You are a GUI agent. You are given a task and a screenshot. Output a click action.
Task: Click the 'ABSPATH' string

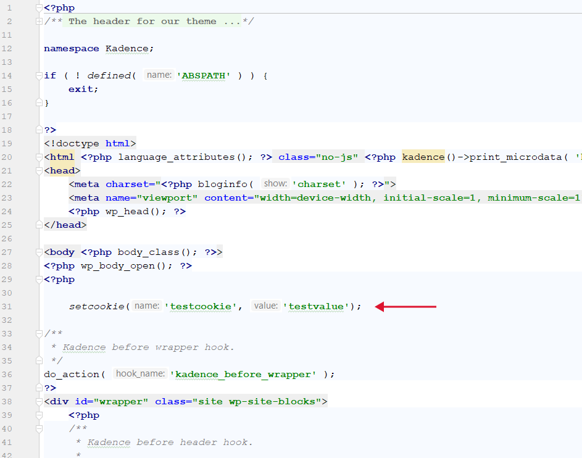203,76
